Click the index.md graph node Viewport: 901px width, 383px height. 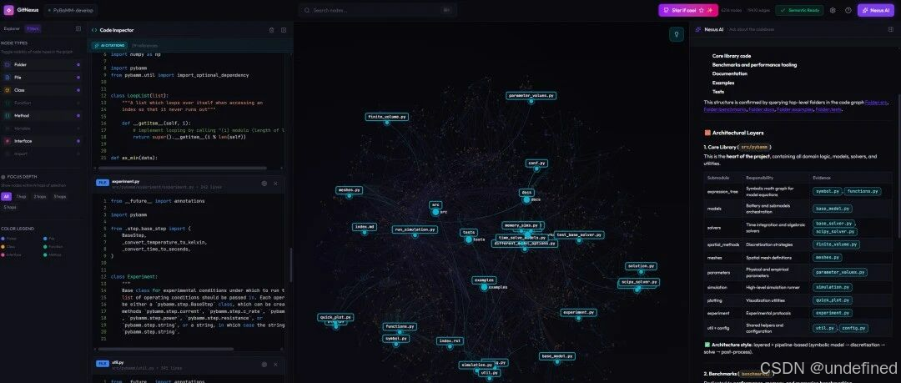pos(365,227)
